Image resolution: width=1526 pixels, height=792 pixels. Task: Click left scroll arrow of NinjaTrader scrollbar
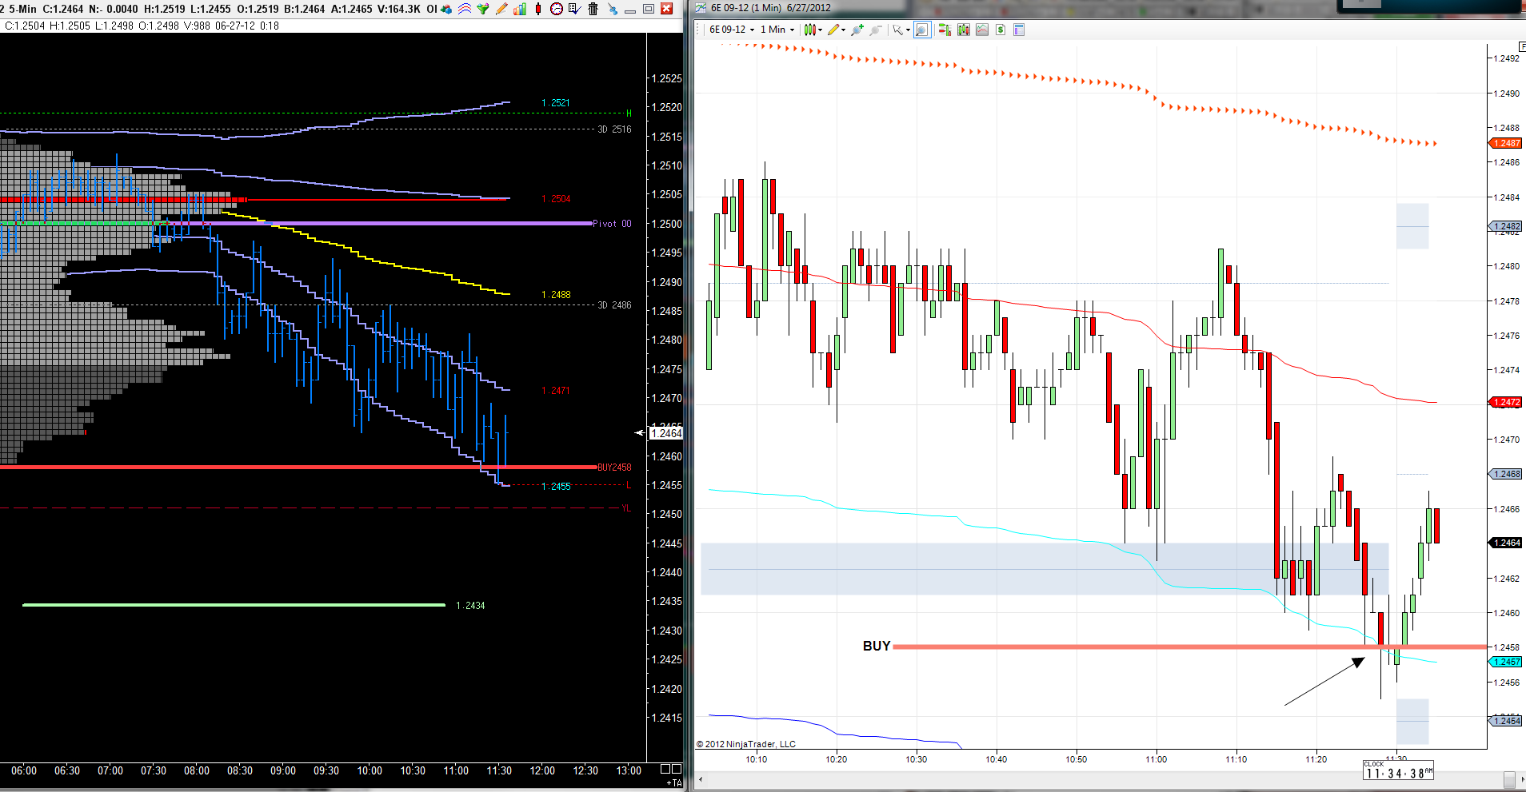coord(701,778)
